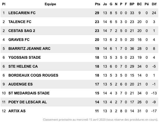Click the AUDENGE ES team name
159x123 pixels.
20,84
